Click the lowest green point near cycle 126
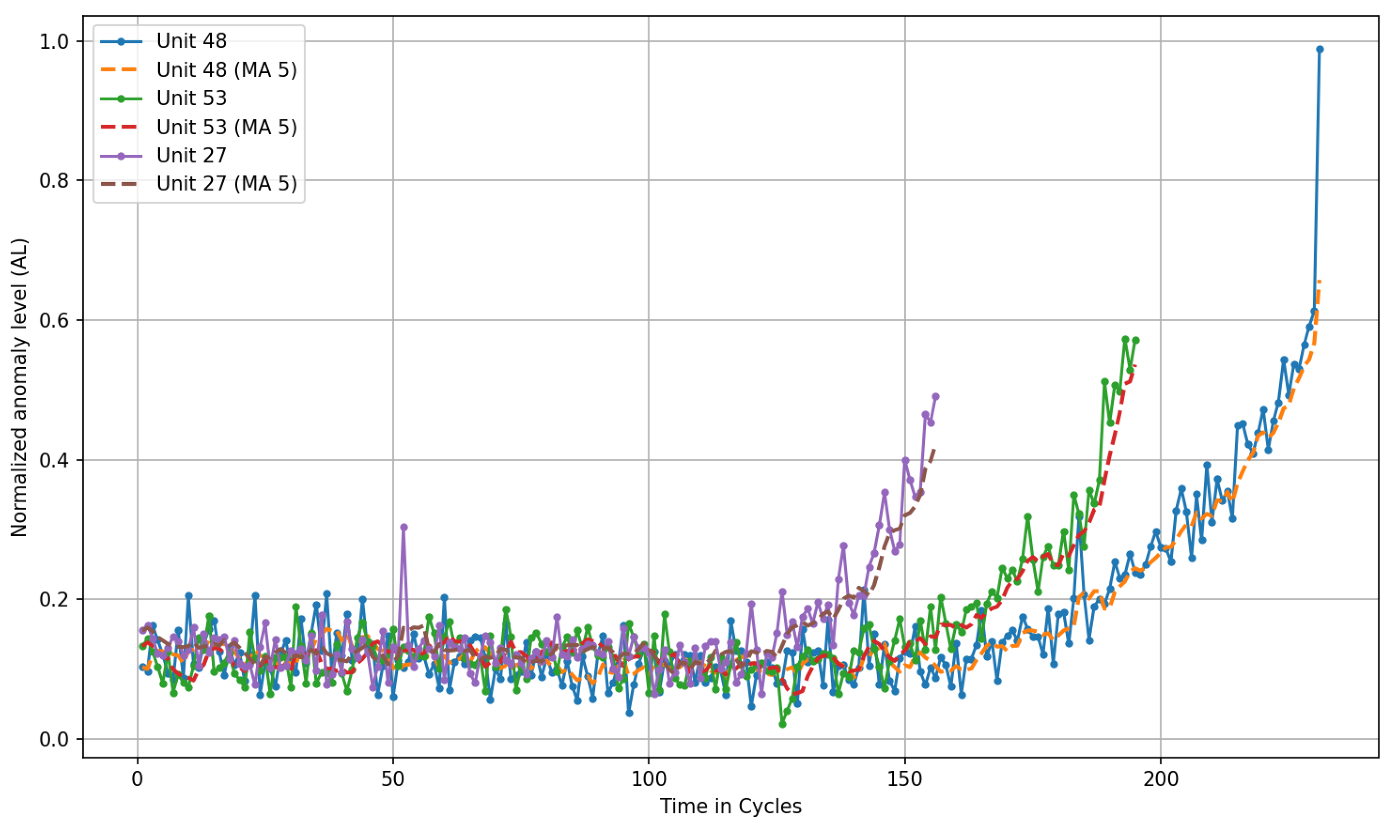The image size is (1393, 824). (x=783, y=724)
